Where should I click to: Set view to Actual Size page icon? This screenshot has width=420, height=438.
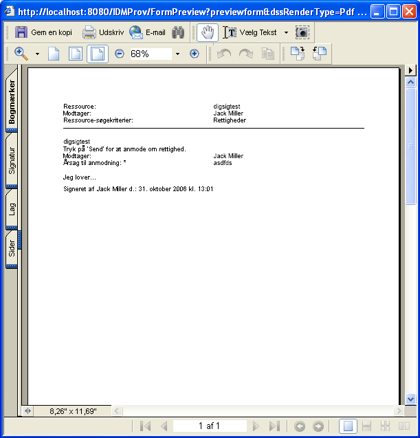[x=54, y=54]
